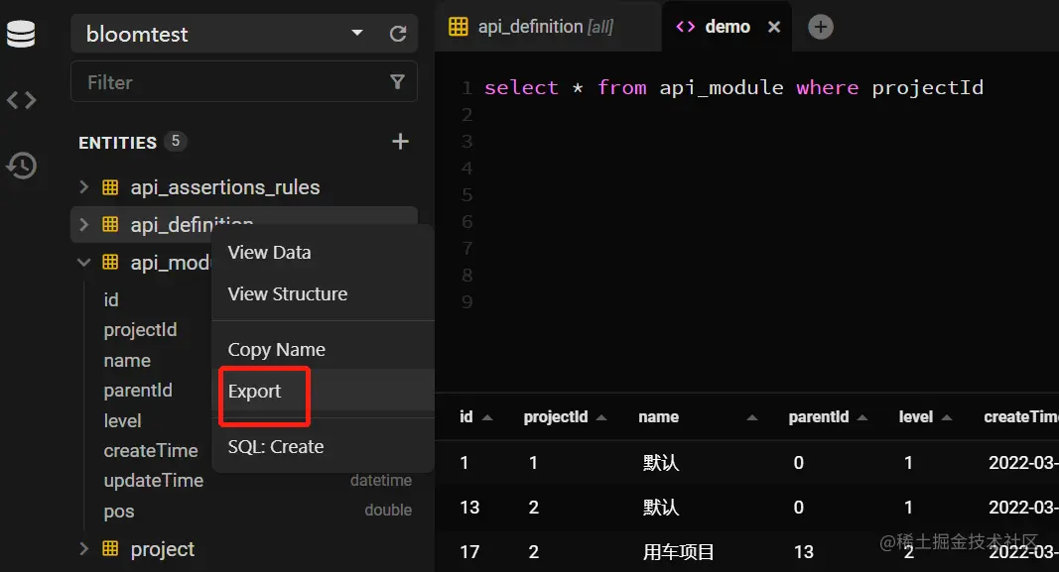Open the database connections sidebar icon

(x=21, y=35)
